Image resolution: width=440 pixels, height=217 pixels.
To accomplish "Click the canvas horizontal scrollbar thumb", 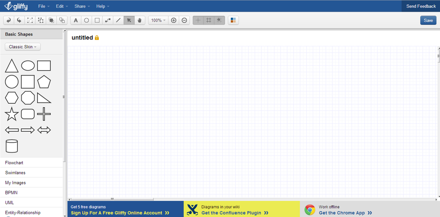I will pyautogui.click(x=112, y=199).
